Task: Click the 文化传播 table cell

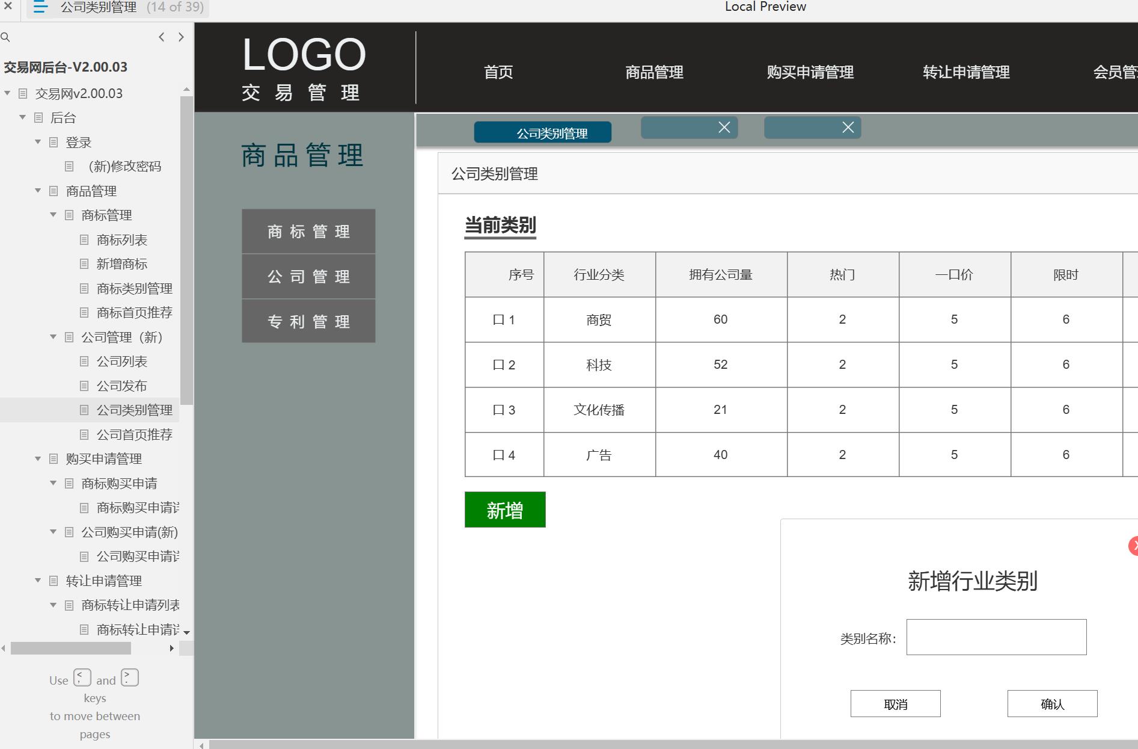Action: click(599, 410)
